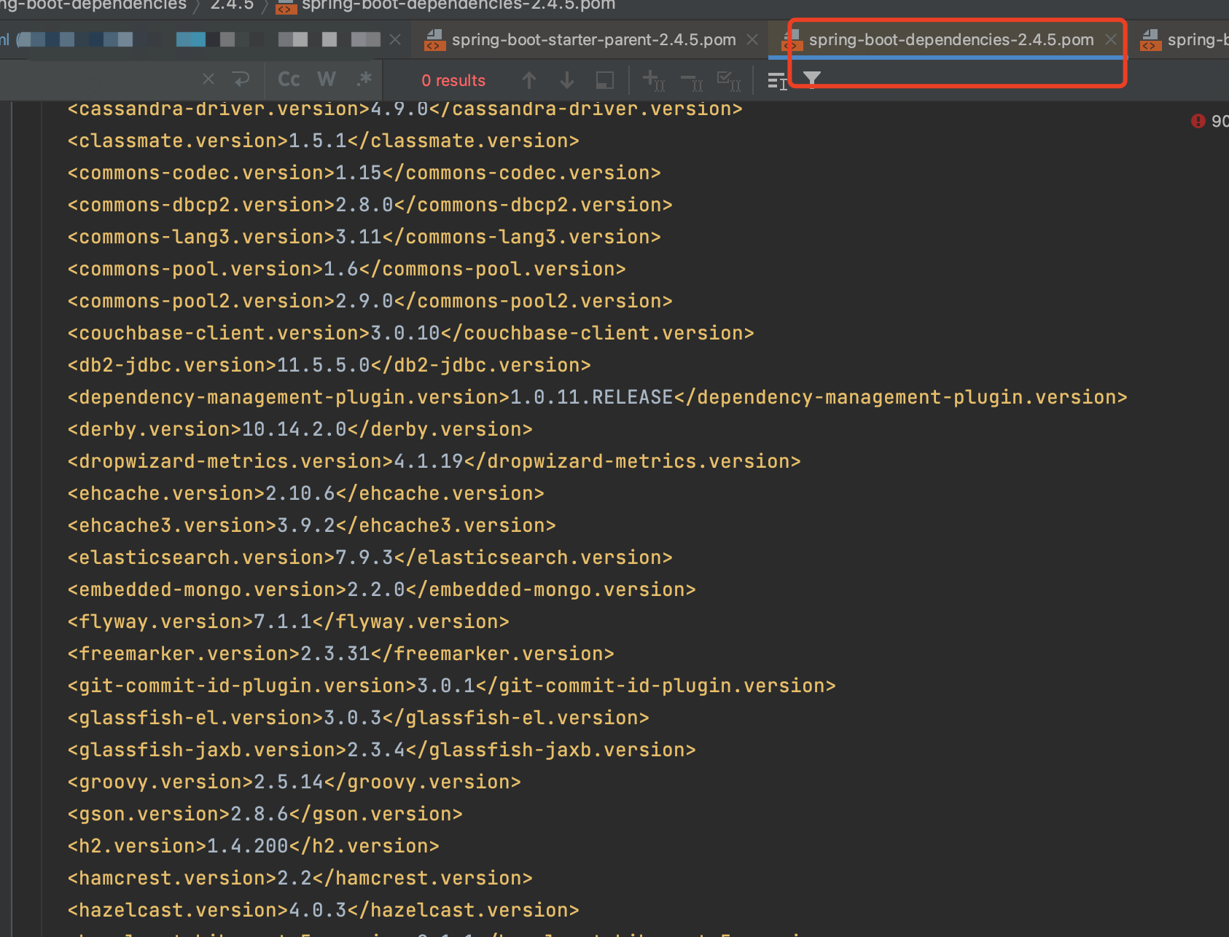Click the classmate.version line
Viewport: 1229px width, 937px height.
pyautogui.click(x=324, y=141)
